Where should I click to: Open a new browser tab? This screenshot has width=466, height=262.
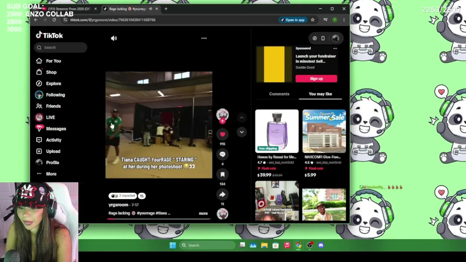(166, 9)
